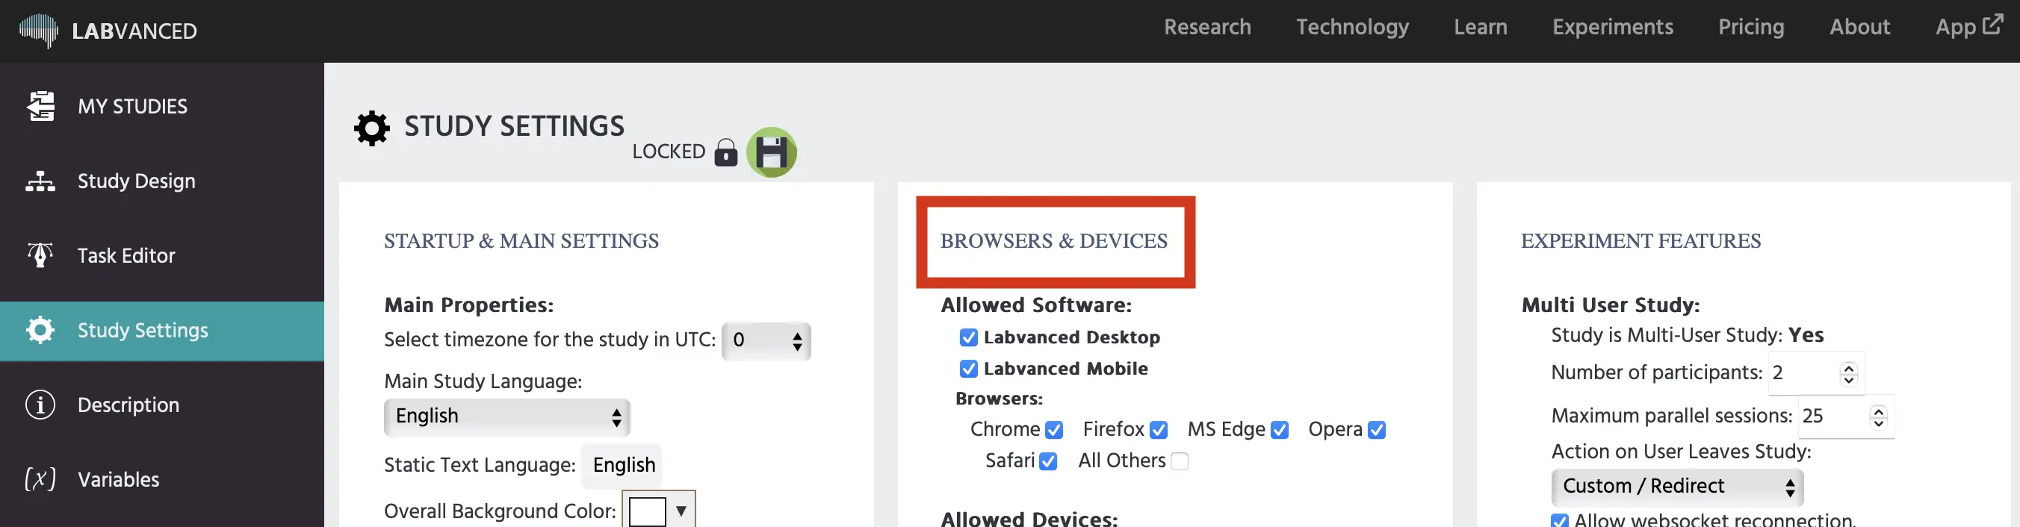Open the study timezone UTC dropdown

(765, 341)
